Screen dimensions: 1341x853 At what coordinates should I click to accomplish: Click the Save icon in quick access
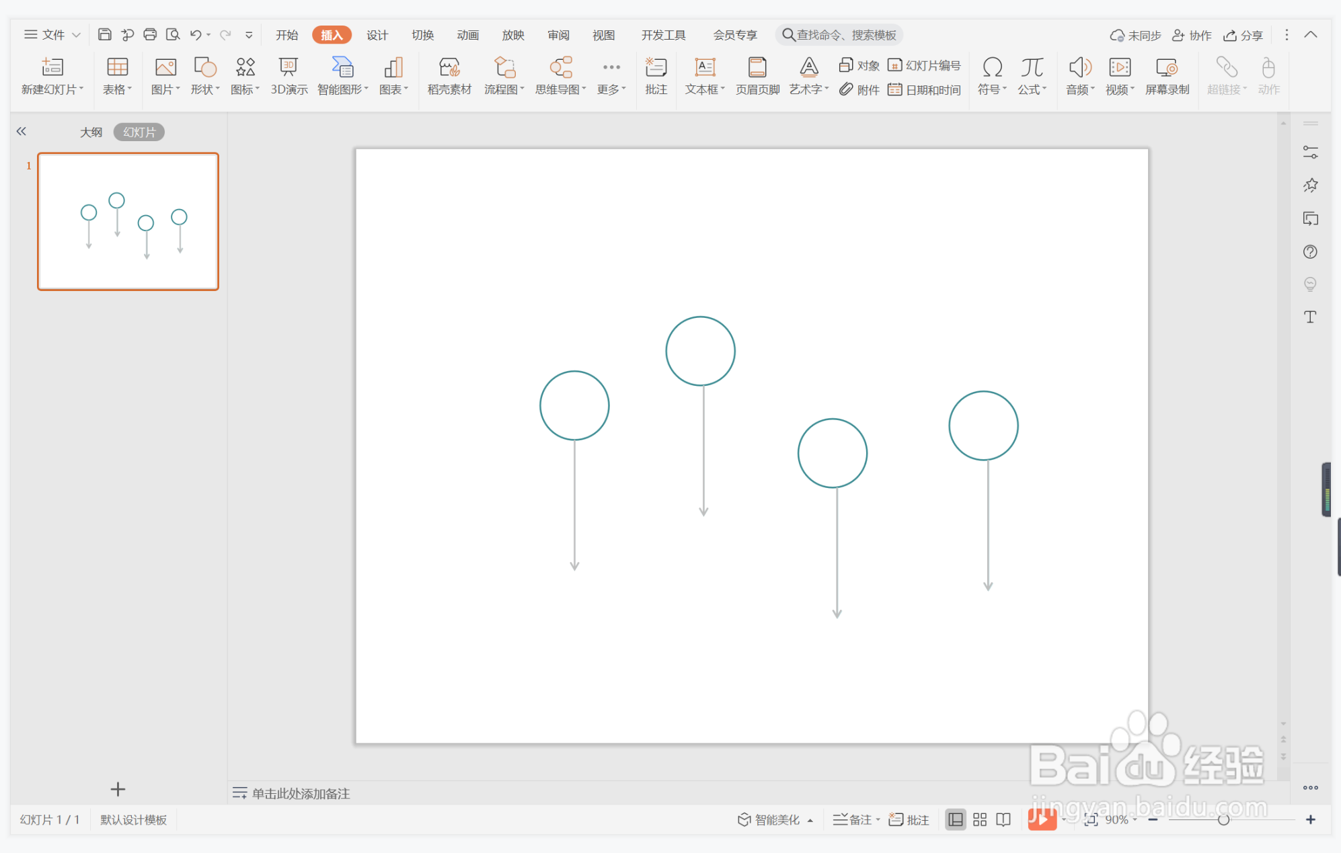point(104,35)
